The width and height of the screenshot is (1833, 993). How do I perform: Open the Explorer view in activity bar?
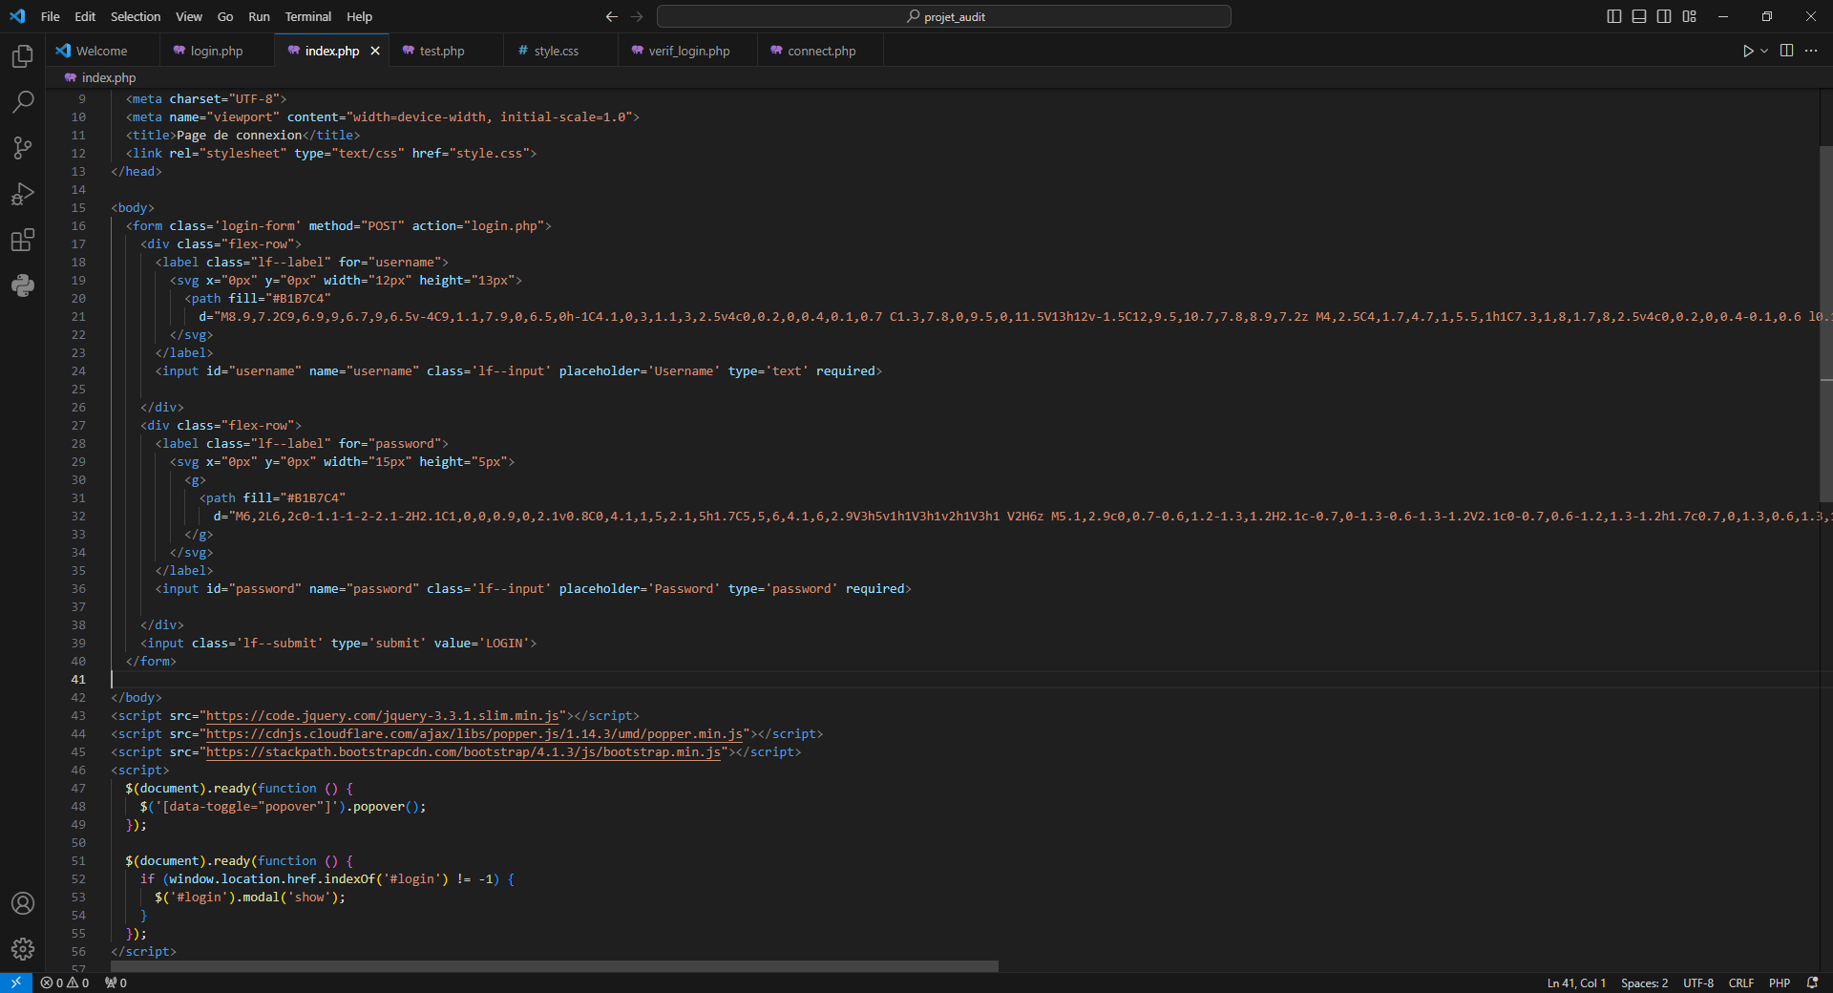(x=23, y=56)
